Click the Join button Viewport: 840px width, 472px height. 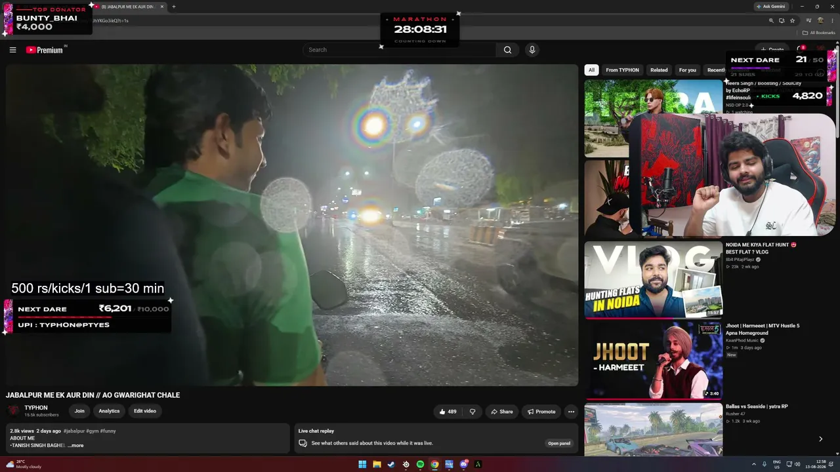[x=79, y=411]
